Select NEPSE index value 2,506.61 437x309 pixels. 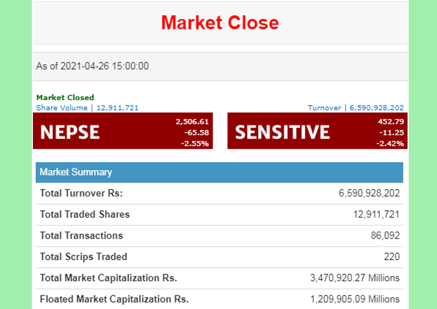coord(192,122)
